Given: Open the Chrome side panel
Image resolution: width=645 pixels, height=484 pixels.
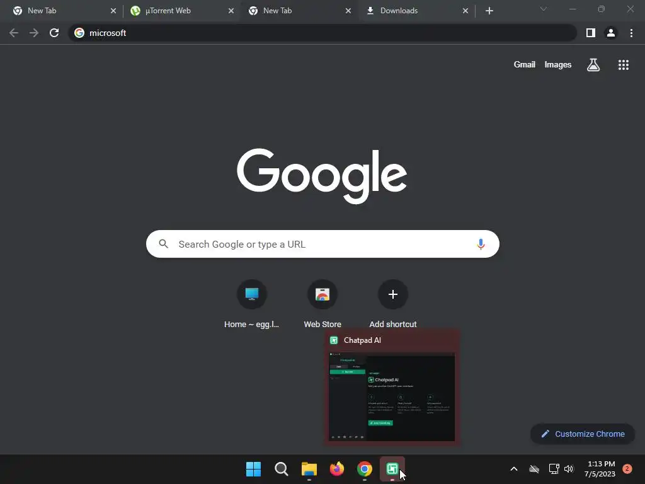Looking at the screenshot, I should [x=591, y=33].
